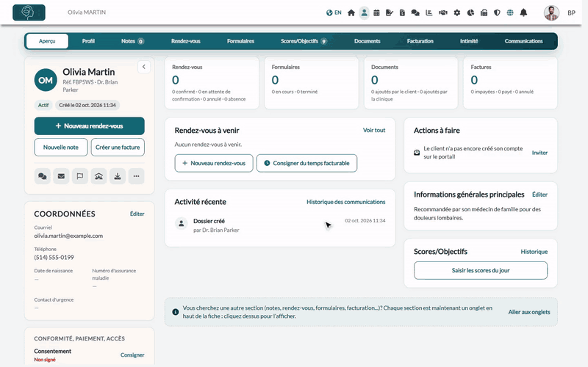This screenshot has height=367, width=588.
Task: Open the bar chart reports icon
Action: (429, 12)
